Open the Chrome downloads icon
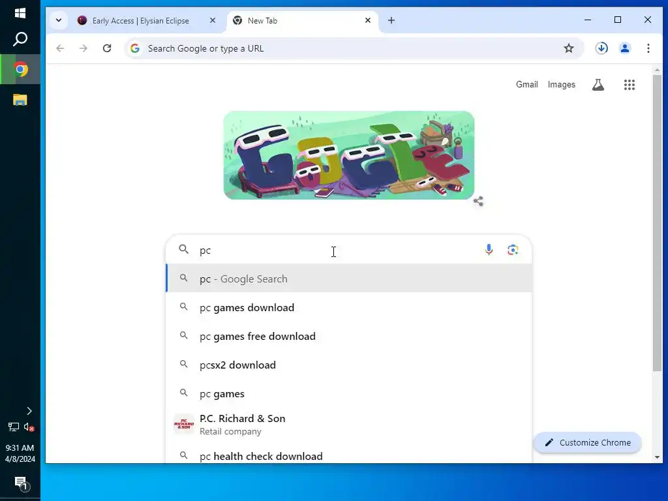668x501 pixels. point(601,48)
